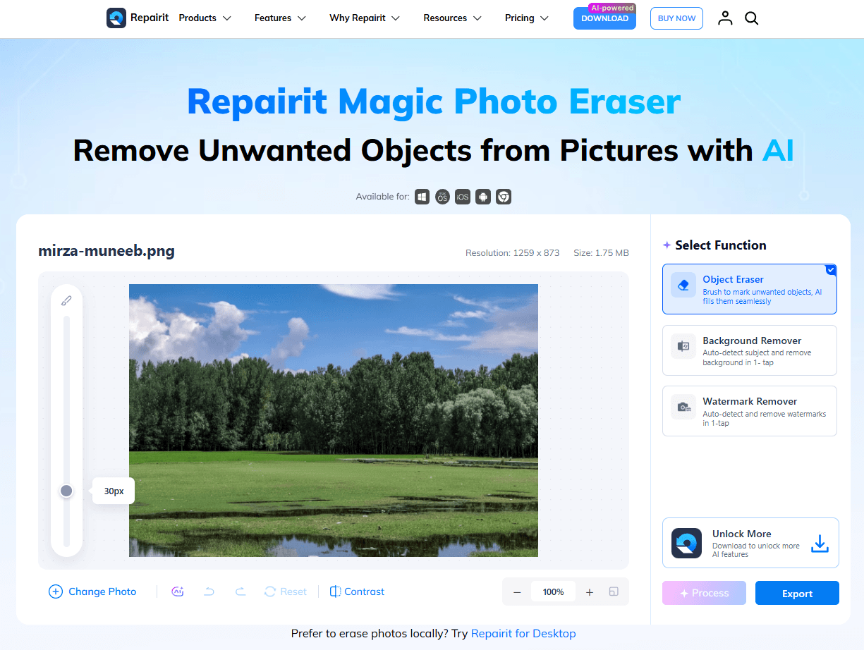Click the fit-to-screen icon
This screenshot has width=864, height=650.
(614, 591)
